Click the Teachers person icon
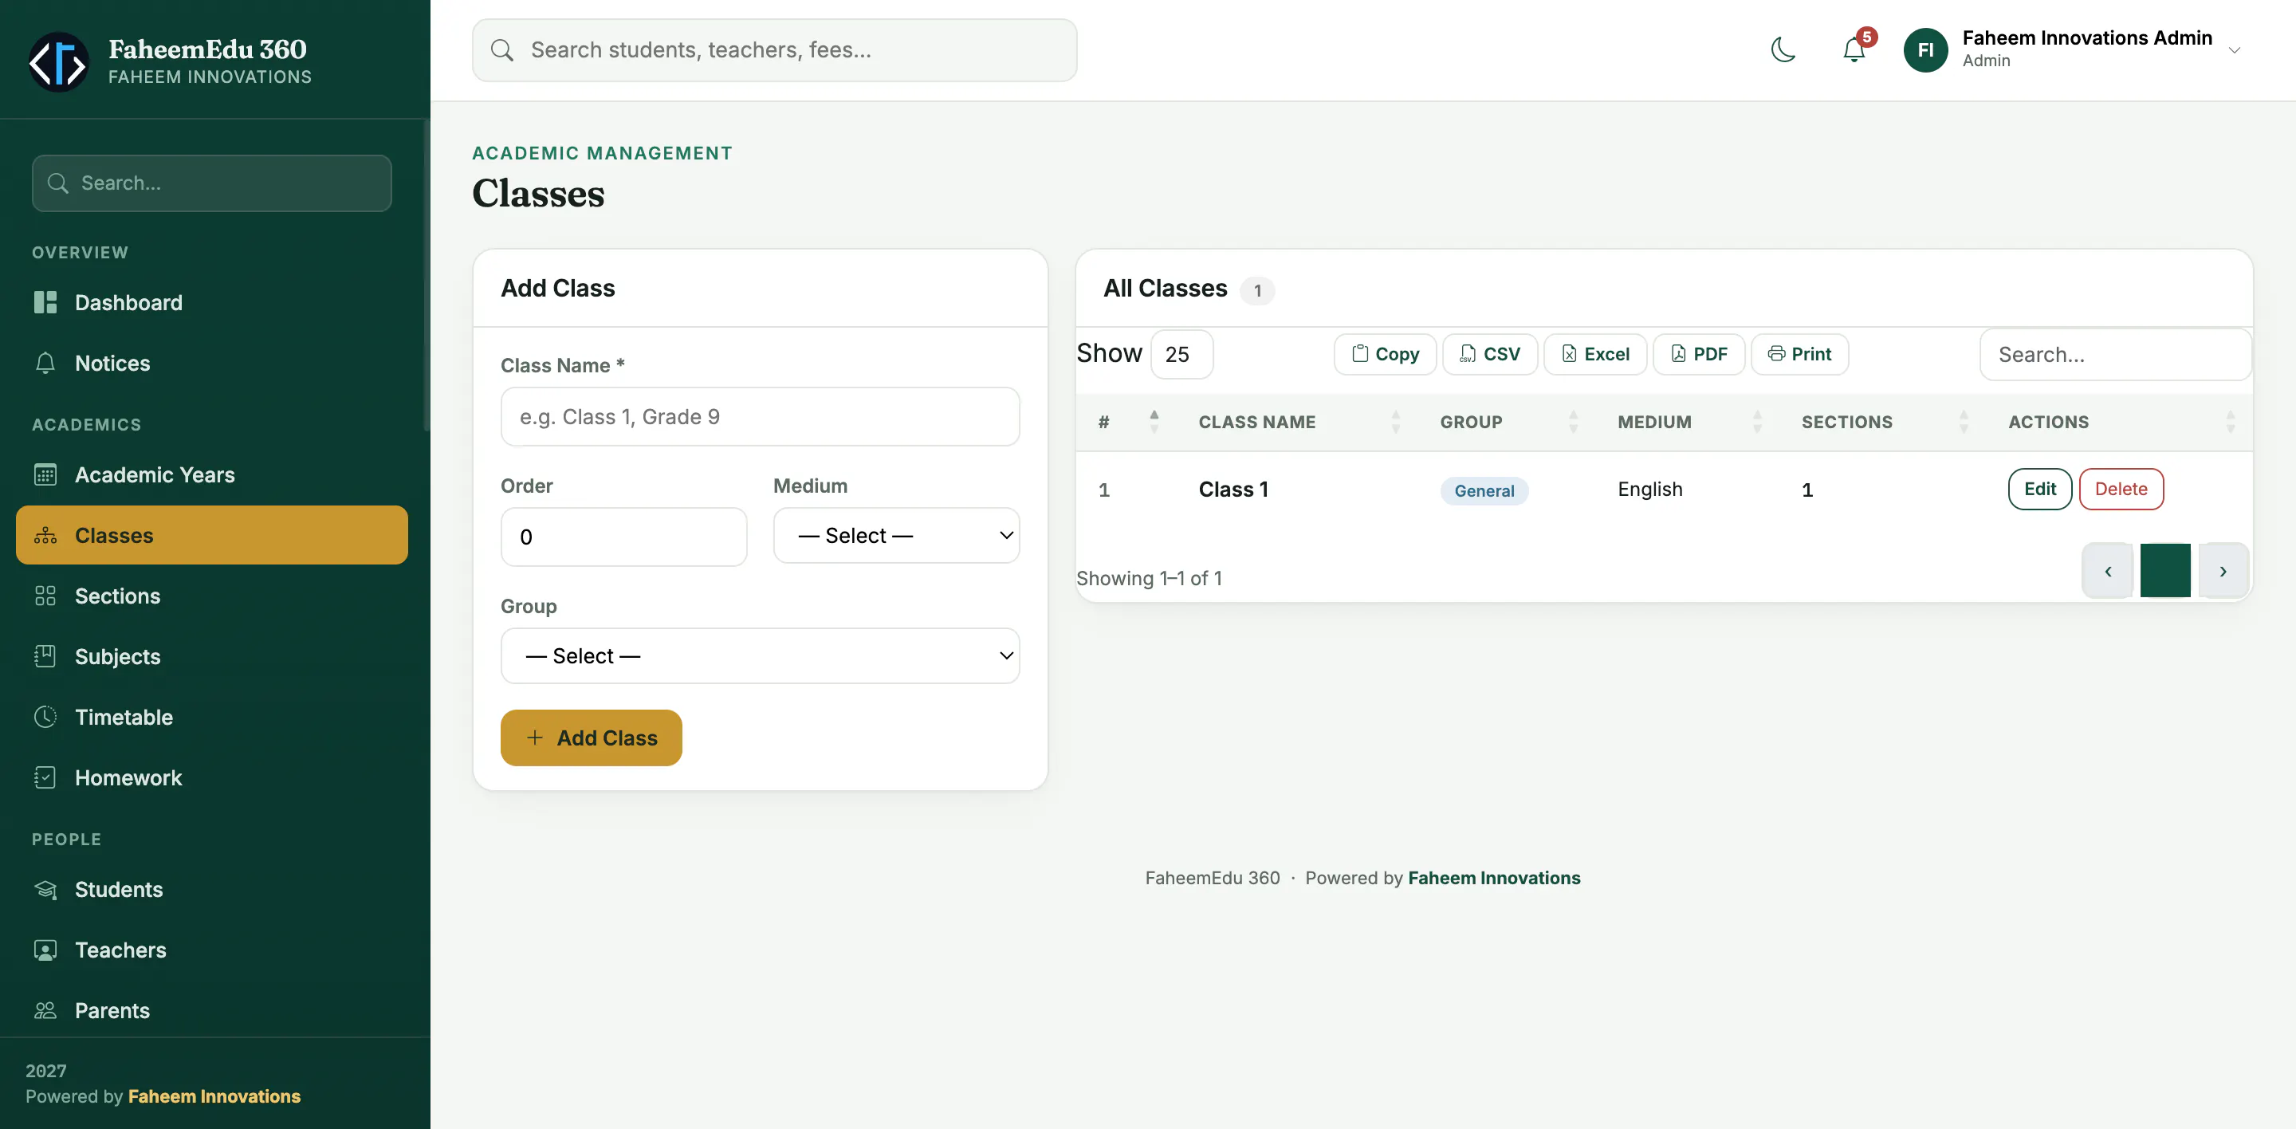This screenshot has height=1129, width=2296. (45, 950)
